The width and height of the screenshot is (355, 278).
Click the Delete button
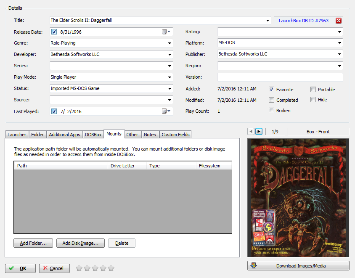pos(122,243)
